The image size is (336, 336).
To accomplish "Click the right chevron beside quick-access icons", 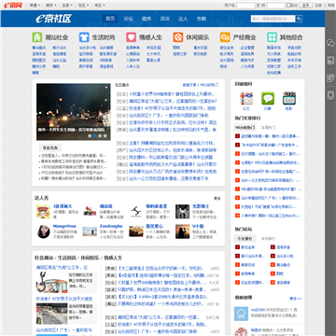I will 300,100.
